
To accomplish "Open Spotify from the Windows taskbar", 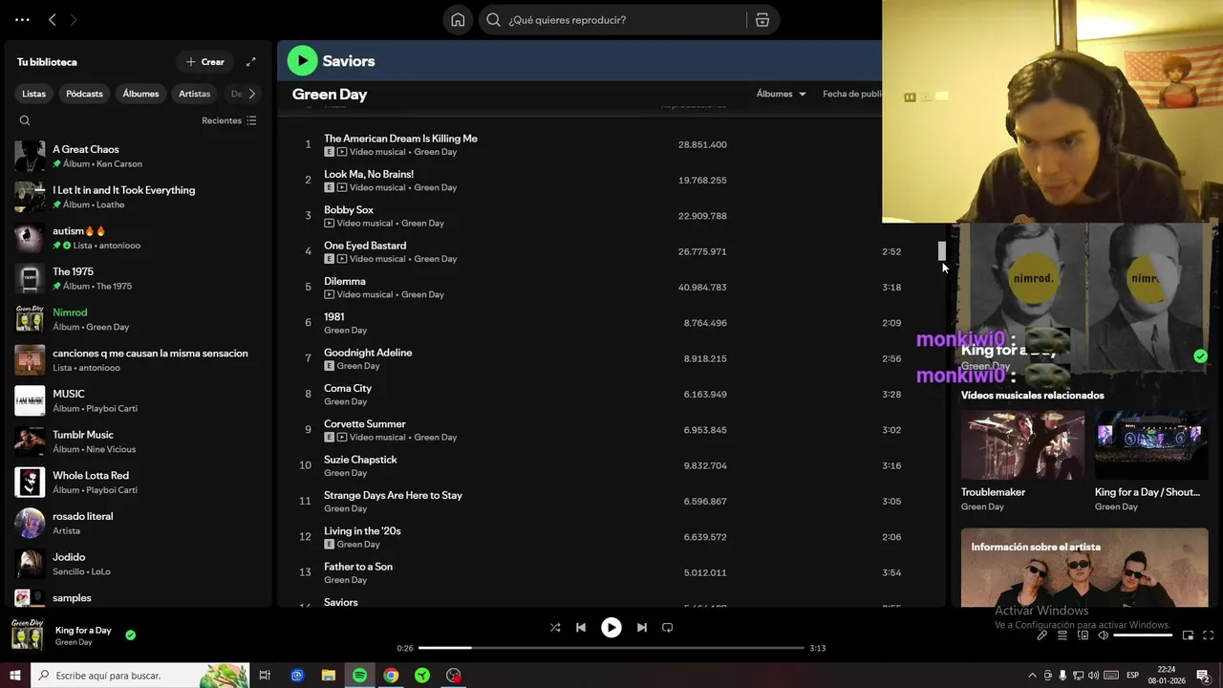I will tap(359, 676).
